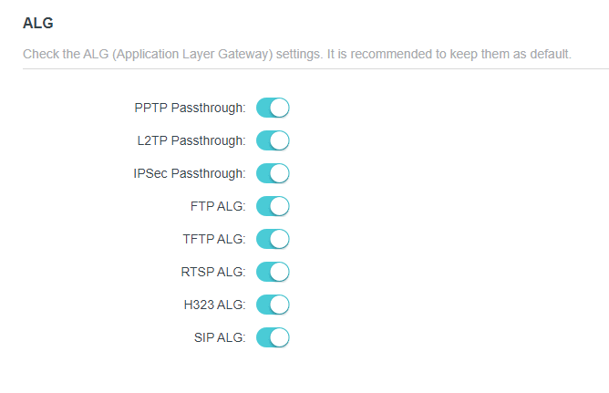Screen dimensions: 609x393
Task: Disable SIP ALG switch
Action: (x=273, y=337)
